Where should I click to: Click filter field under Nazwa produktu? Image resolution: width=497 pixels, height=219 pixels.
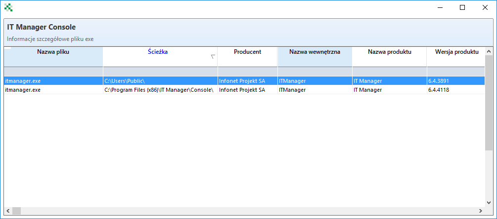pyautogui.click(x=389, y=72)
